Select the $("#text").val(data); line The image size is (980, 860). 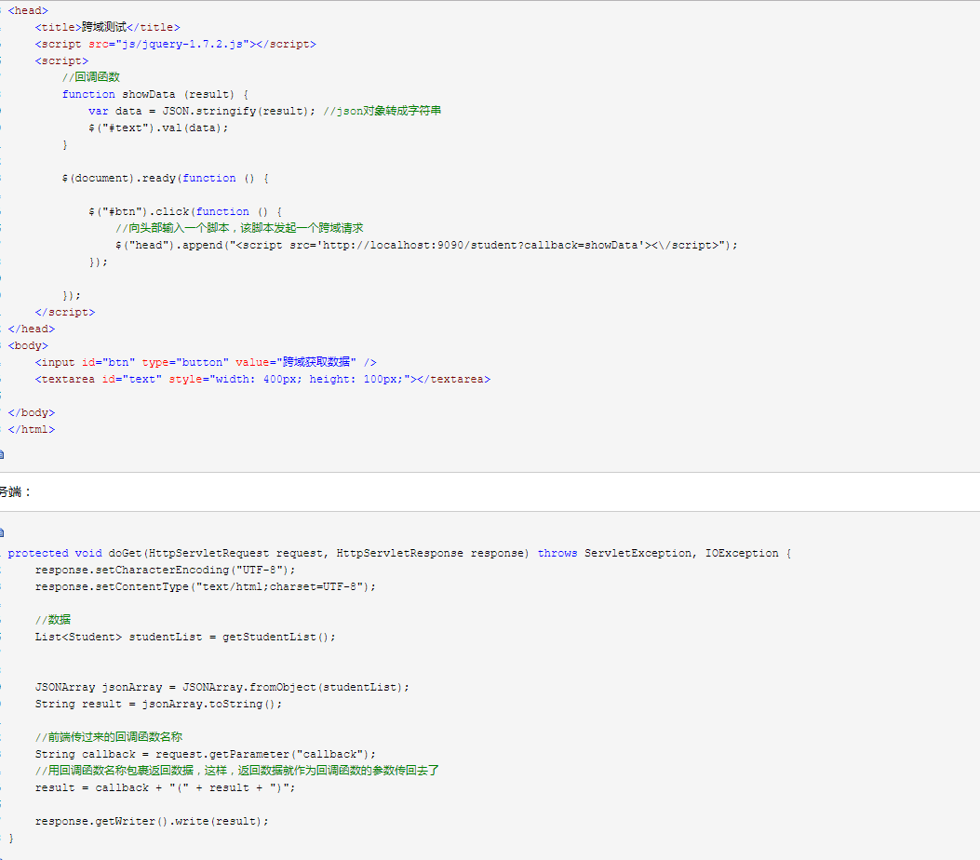coord(158,128)
